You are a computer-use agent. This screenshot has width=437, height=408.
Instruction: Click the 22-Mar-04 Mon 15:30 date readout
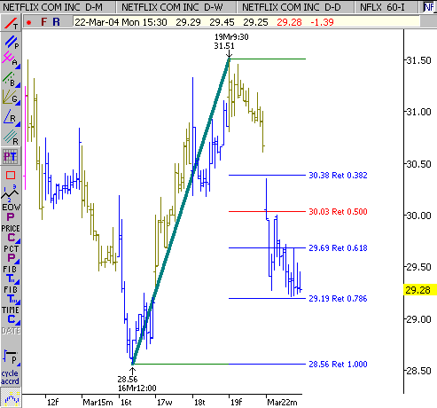point(121,22)
